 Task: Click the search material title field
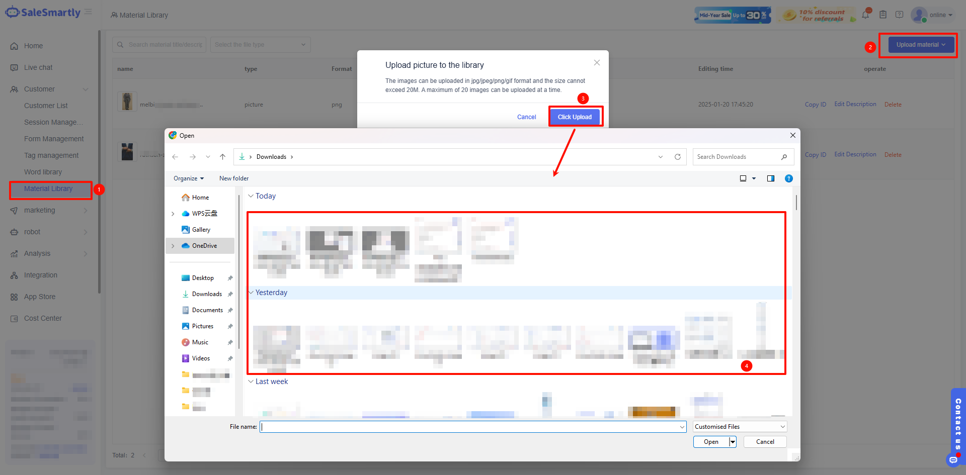coord(160,45)
